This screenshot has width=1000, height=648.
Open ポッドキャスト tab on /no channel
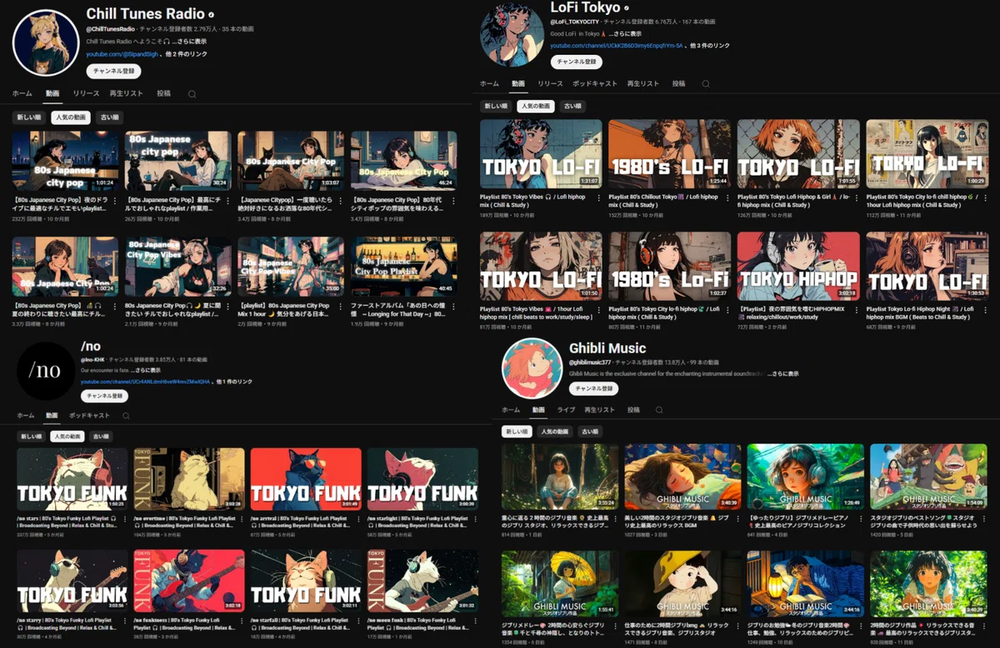(89, 415)
